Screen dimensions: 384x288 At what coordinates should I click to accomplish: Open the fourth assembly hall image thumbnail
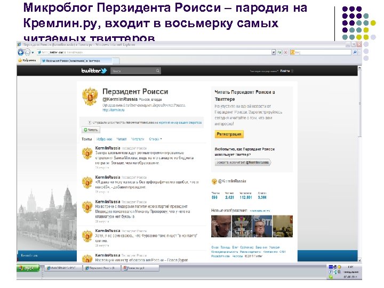tap(283, 226)
